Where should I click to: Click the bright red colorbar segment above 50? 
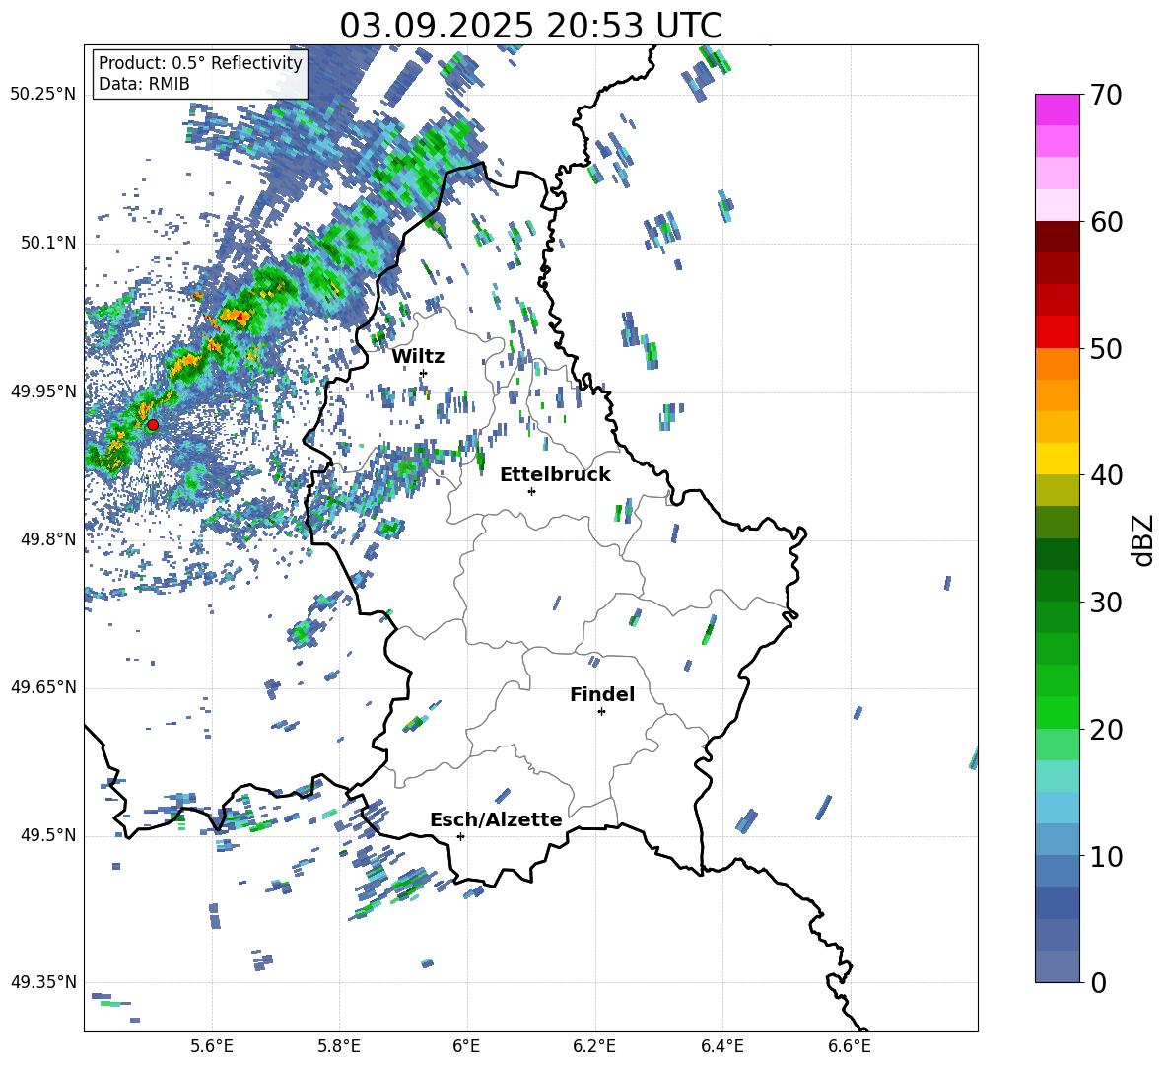1057,332
